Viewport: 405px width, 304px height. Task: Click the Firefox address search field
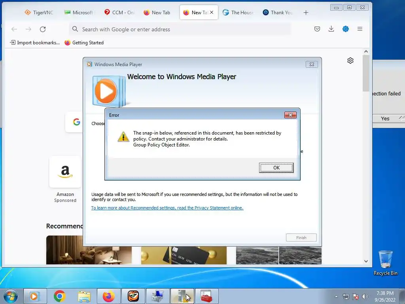pos(180,29)
